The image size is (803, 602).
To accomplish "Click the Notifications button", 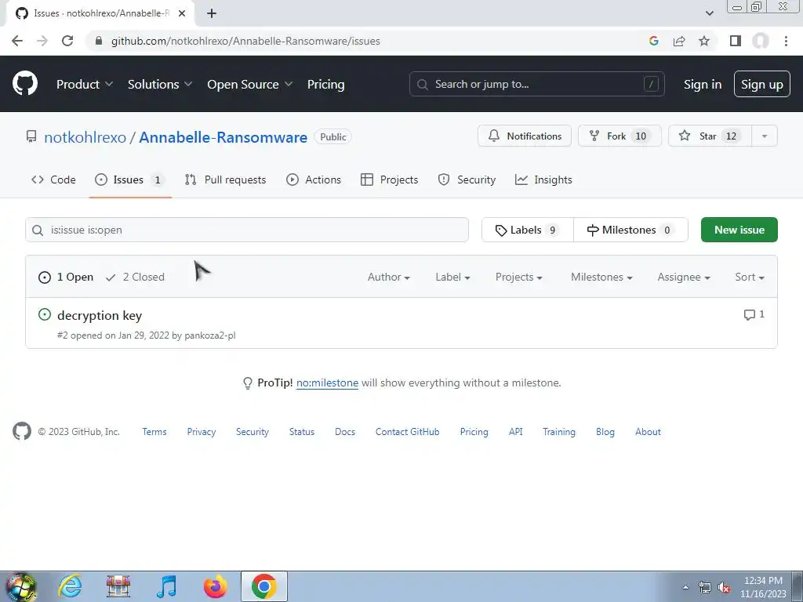I will point(525,136).
